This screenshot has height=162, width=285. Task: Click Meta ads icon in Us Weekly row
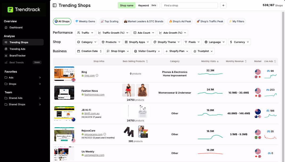coord(269,153)
